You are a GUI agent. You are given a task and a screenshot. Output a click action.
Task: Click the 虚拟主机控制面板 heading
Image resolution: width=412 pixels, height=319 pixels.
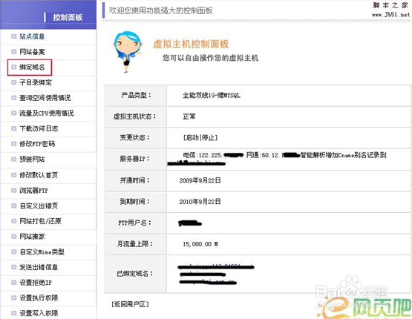191,44
